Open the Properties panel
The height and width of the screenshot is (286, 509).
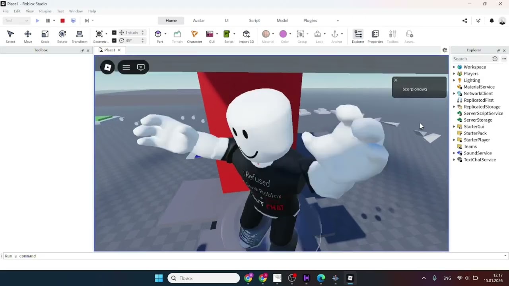coord(375,36)
